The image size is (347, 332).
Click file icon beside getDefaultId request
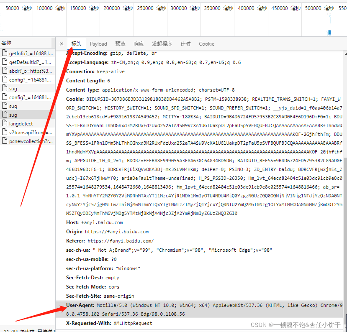[x=5, y=62]
